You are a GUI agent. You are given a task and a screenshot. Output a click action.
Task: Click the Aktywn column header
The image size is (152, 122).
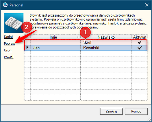coord(140,37)
